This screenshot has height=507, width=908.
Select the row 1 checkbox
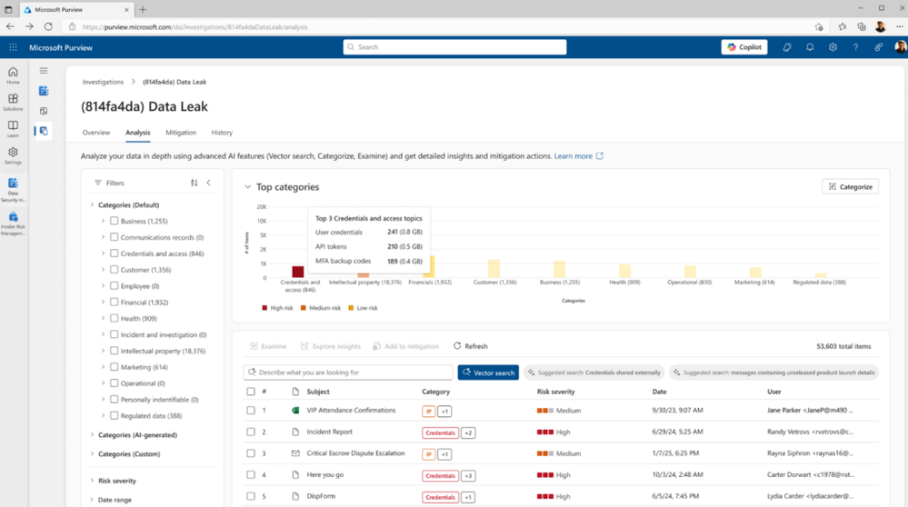pyautogui.click(x=251, y=411)
